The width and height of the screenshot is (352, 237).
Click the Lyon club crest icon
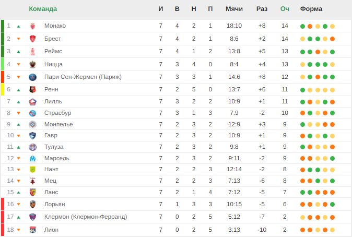(x=33, y=230)
